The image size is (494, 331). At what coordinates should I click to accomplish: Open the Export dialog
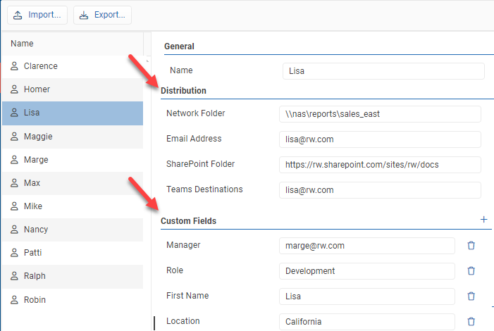pos(102,14)
